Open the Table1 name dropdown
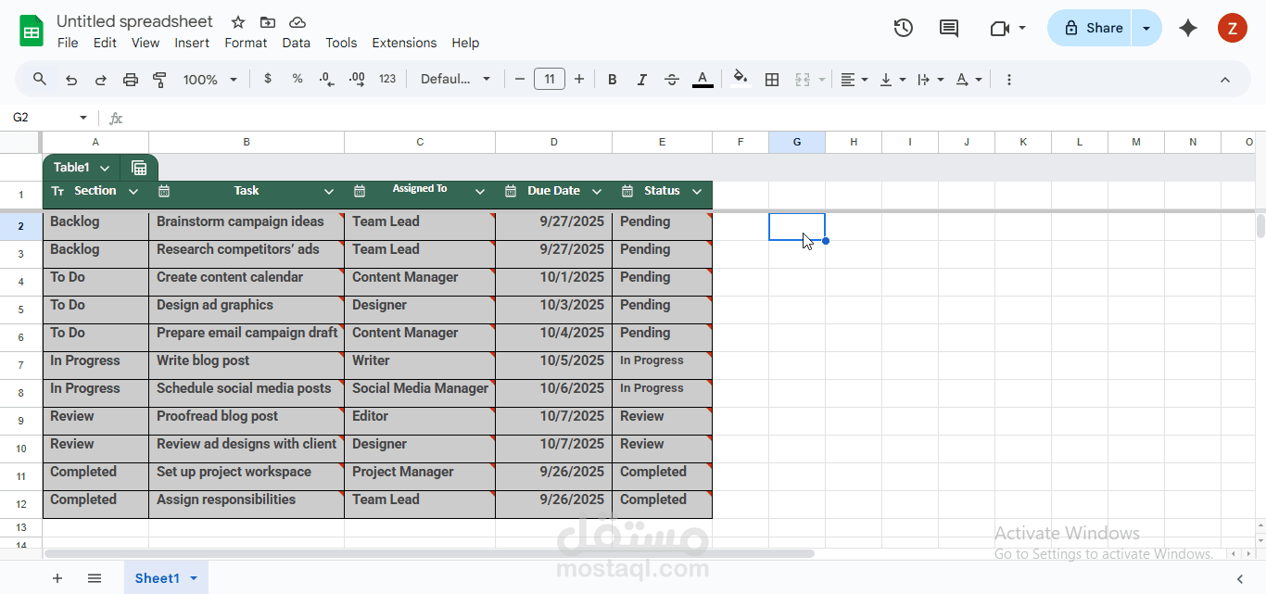 coord(105,168)
